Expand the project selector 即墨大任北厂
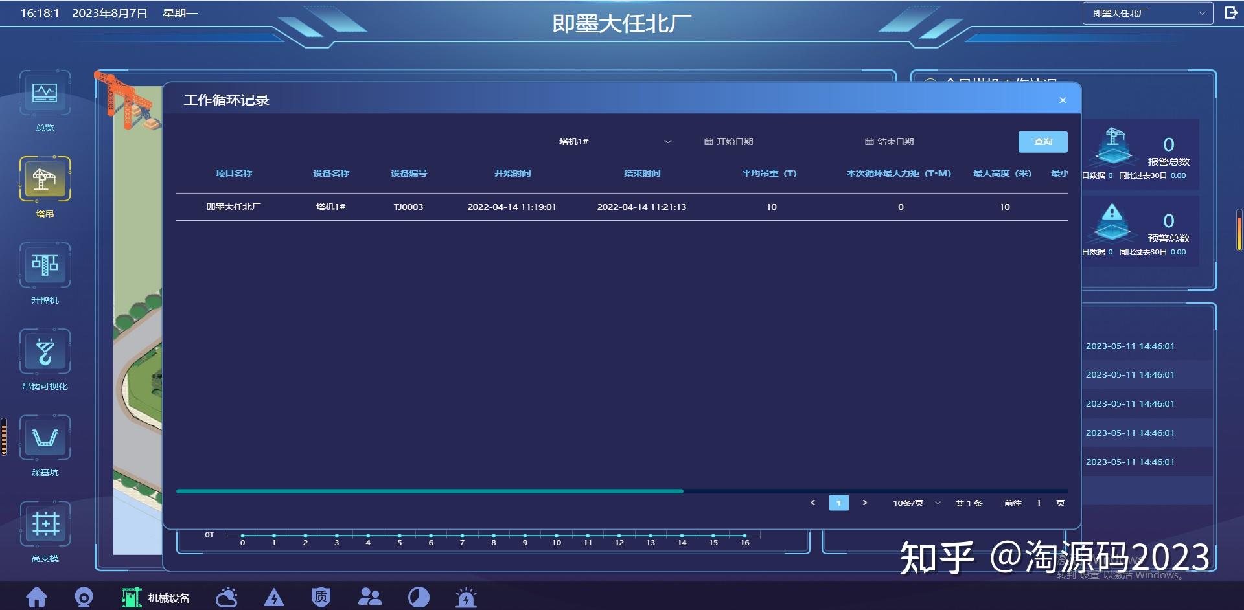Viewport: 1244px width, 610px height. [x=1146, y=12]
